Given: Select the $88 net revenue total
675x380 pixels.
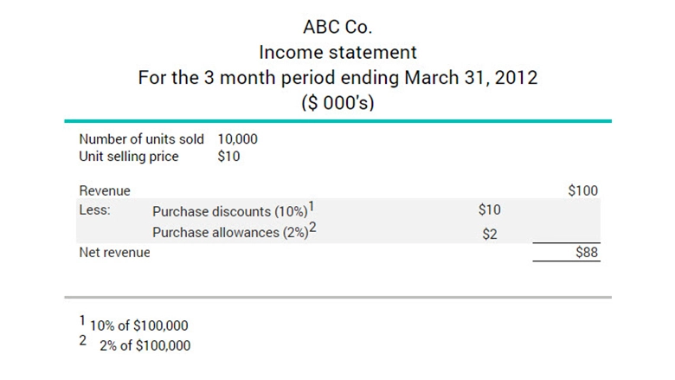Looking at the screenshot, I should tap(586, 253).
